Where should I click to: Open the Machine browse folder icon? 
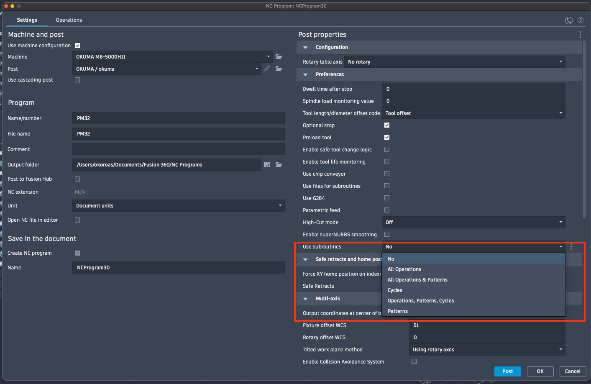[279, 56]
